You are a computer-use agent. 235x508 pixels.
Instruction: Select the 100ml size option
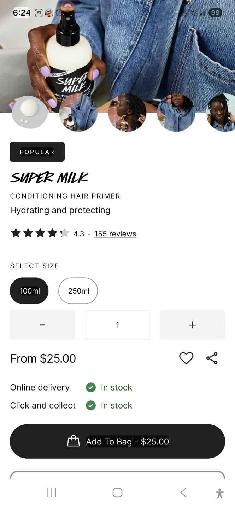tap(29, 291)
